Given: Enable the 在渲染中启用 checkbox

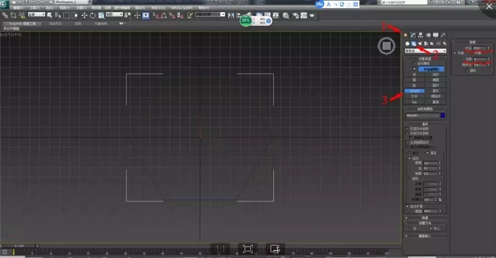Looking at the screenshot, I should (x=407, y=129).
